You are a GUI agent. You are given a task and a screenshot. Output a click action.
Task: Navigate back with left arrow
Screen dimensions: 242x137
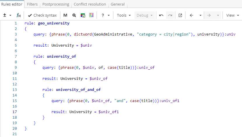[x=192, y=15]
